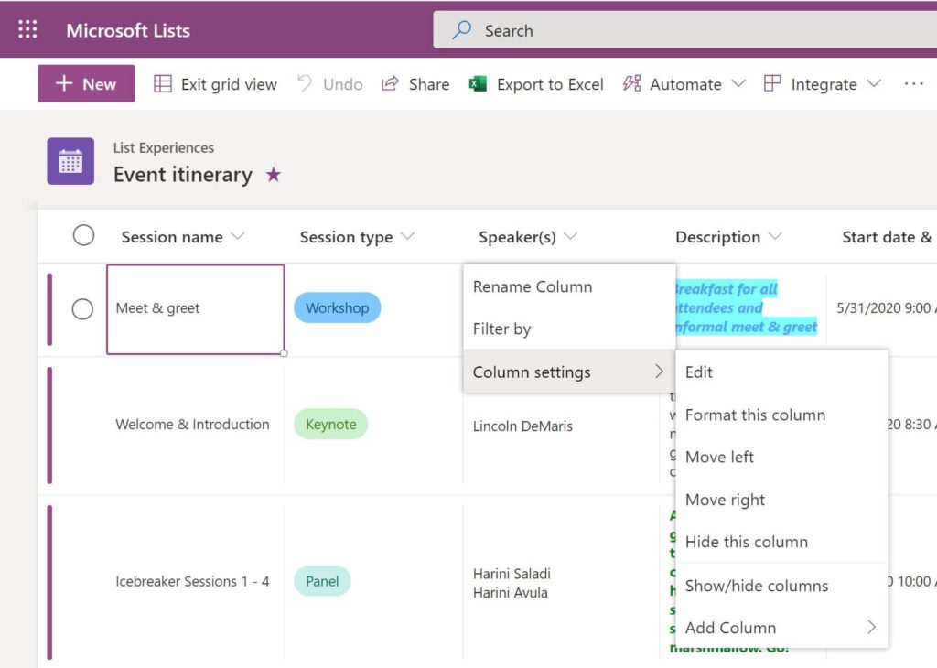Click the Export to Excel icon
Screen dimensions: 937x668
[478, 83]
